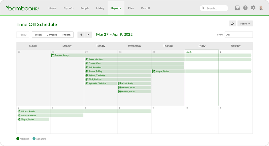Viewport: 269px width, 146px height.
Task: Open the settings gear icon
Action: coord(253,8)
